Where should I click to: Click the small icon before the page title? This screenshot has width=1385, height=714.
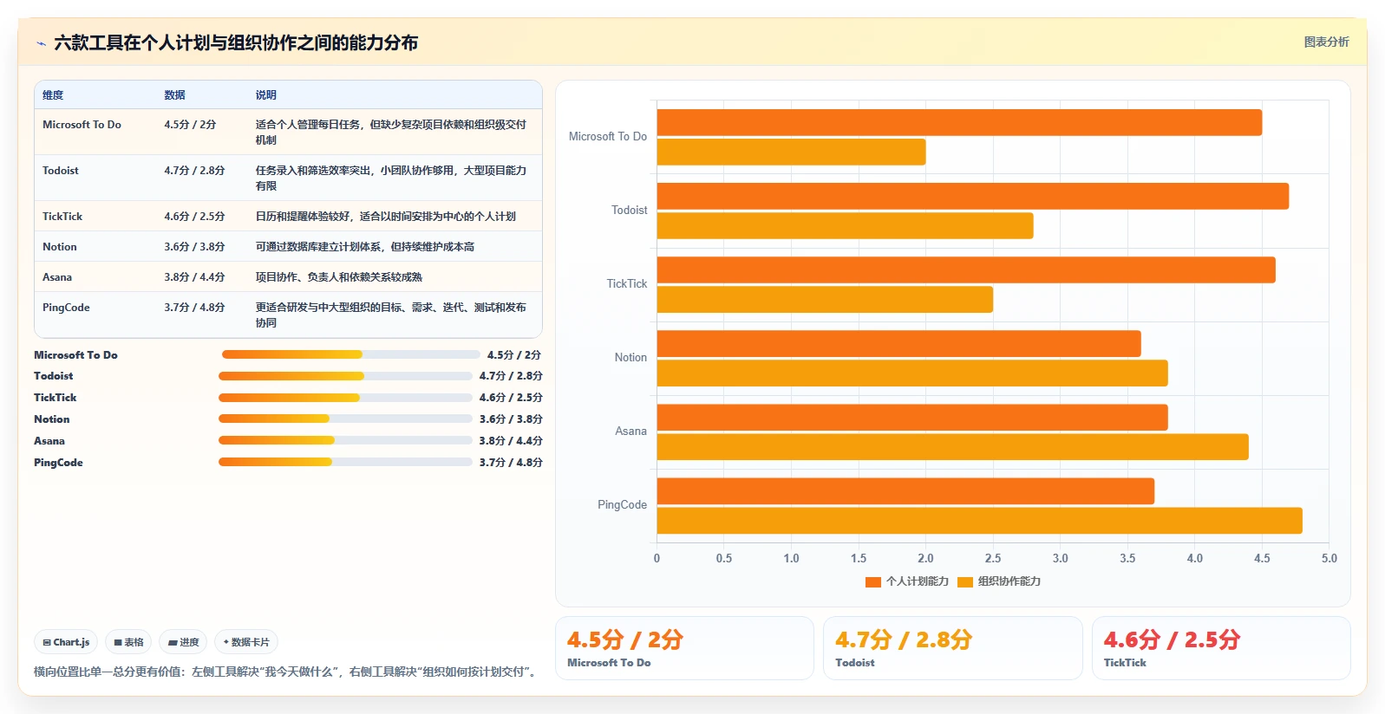coord(41,43)
